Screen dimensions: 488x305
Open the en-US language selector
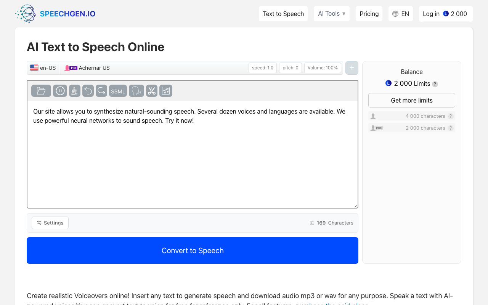(x=43, y=68)
